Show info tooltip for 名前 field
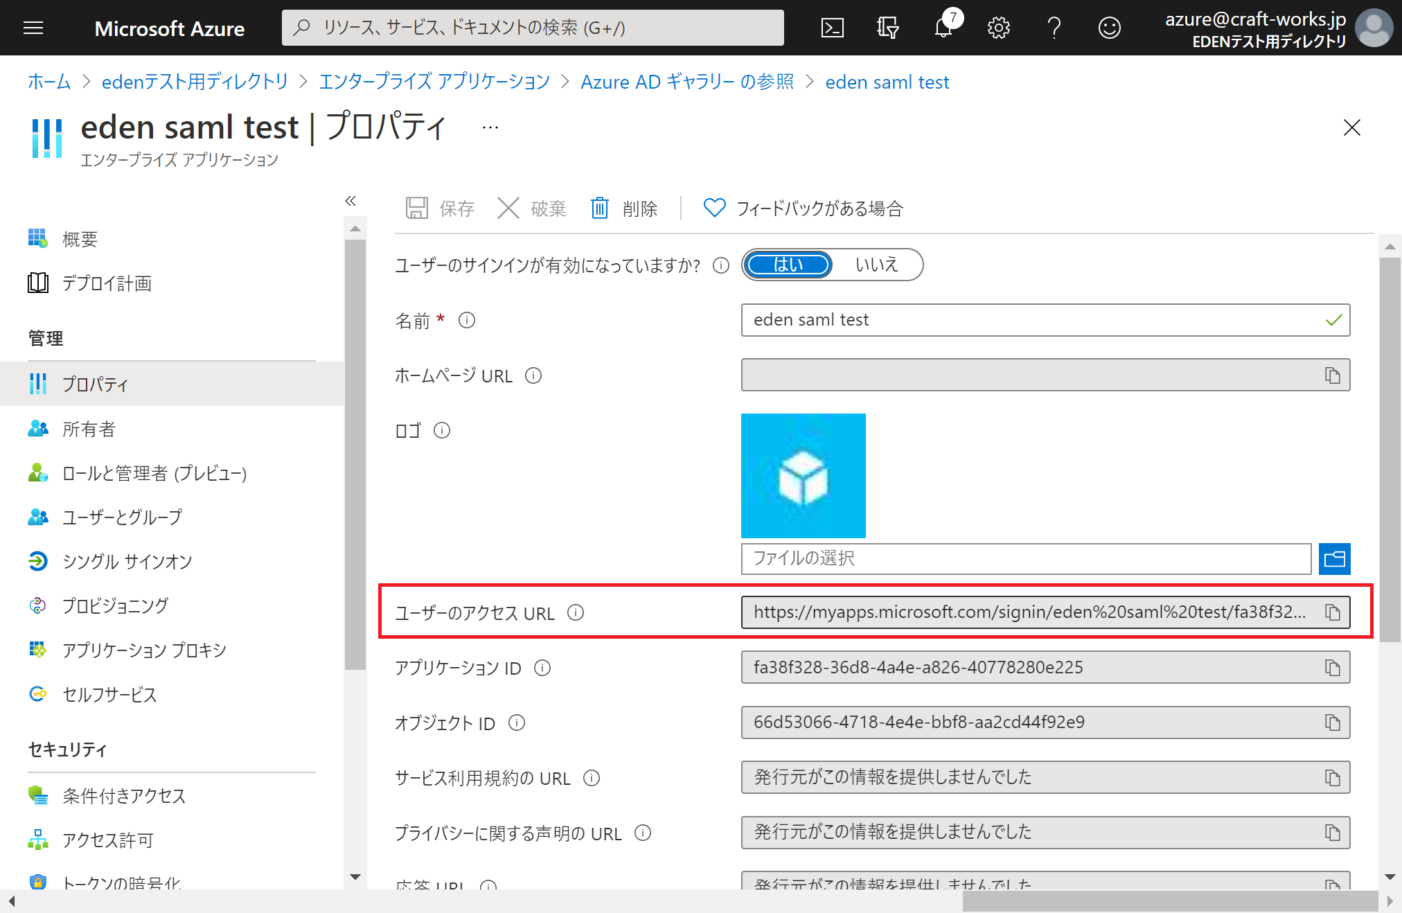Screen dimensions: 1402x913 click(x=467, y=320)
